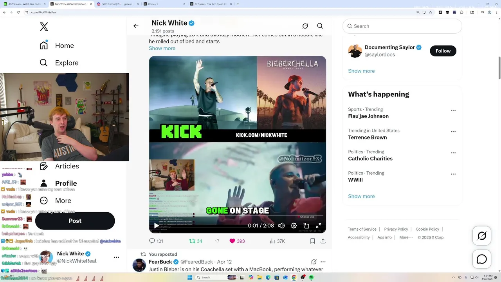Mute the video with the speaker icon
The height and width of the screenshot is (282, 501).
tap(281, 226)
